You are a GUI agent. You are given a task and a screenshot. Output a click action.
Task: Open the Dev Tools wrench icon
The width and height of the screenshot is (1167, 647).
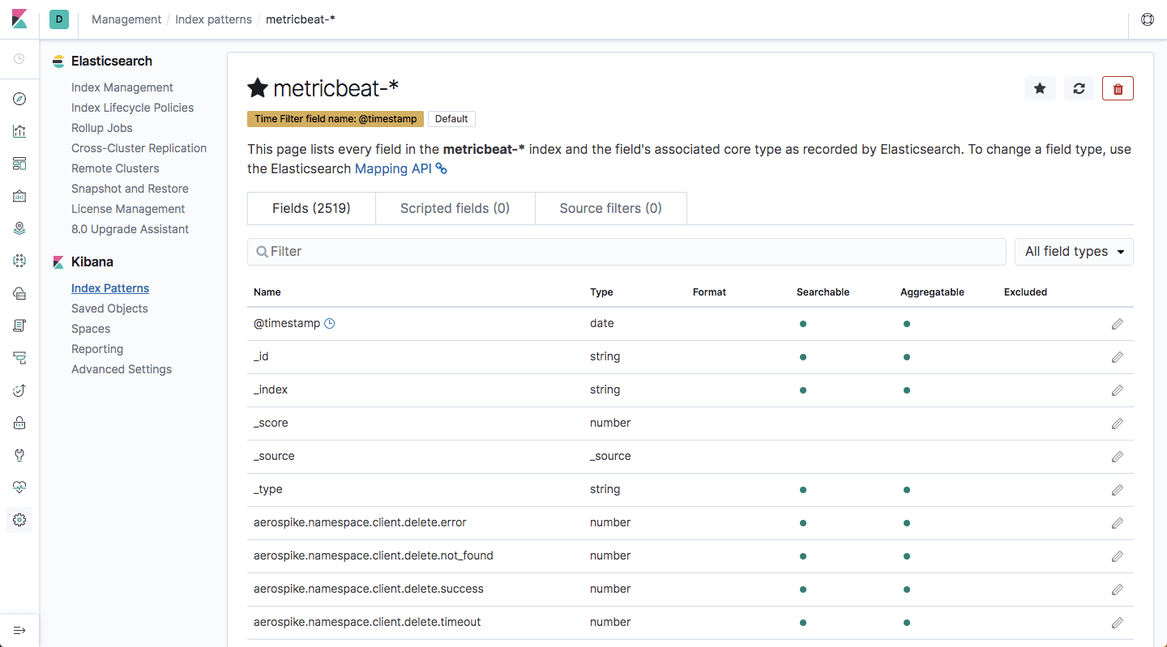(19, 455)
